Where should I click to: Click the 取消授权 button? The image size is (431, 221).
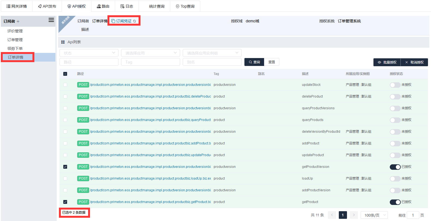click(414, 62)
